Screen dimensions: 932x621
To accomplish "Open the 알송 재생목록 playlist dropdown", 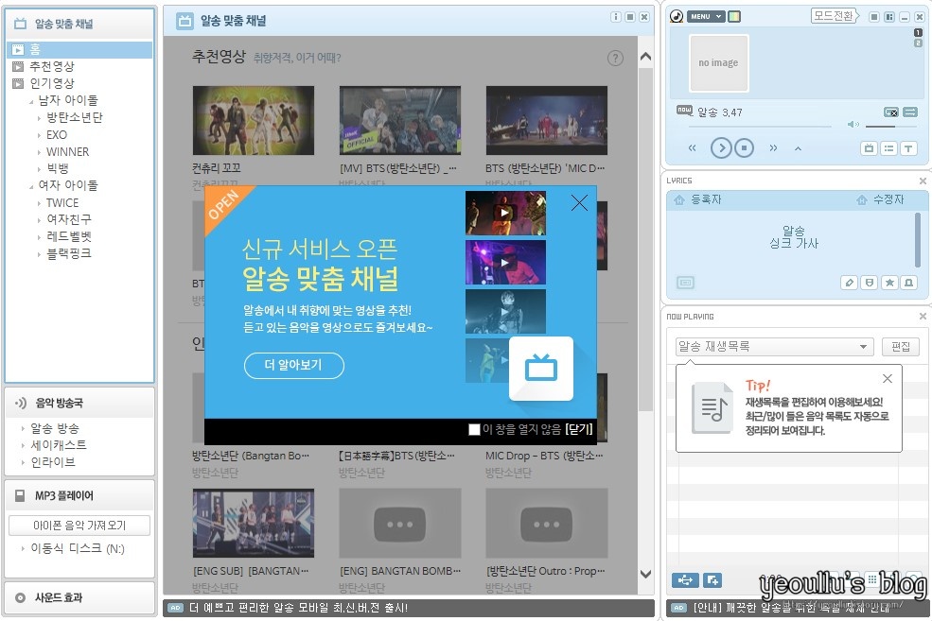I will tap(775, 347).
